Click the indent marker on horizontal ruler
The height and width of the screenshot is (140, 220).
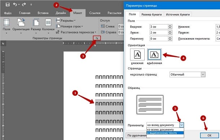pos(95,45)
